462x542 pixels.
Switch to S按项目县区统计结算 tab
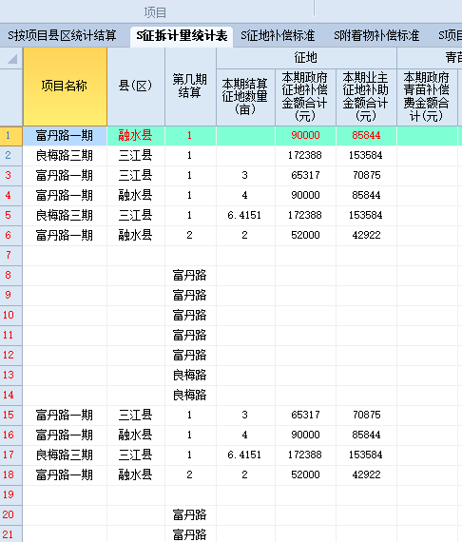click(x=62, y=35)
